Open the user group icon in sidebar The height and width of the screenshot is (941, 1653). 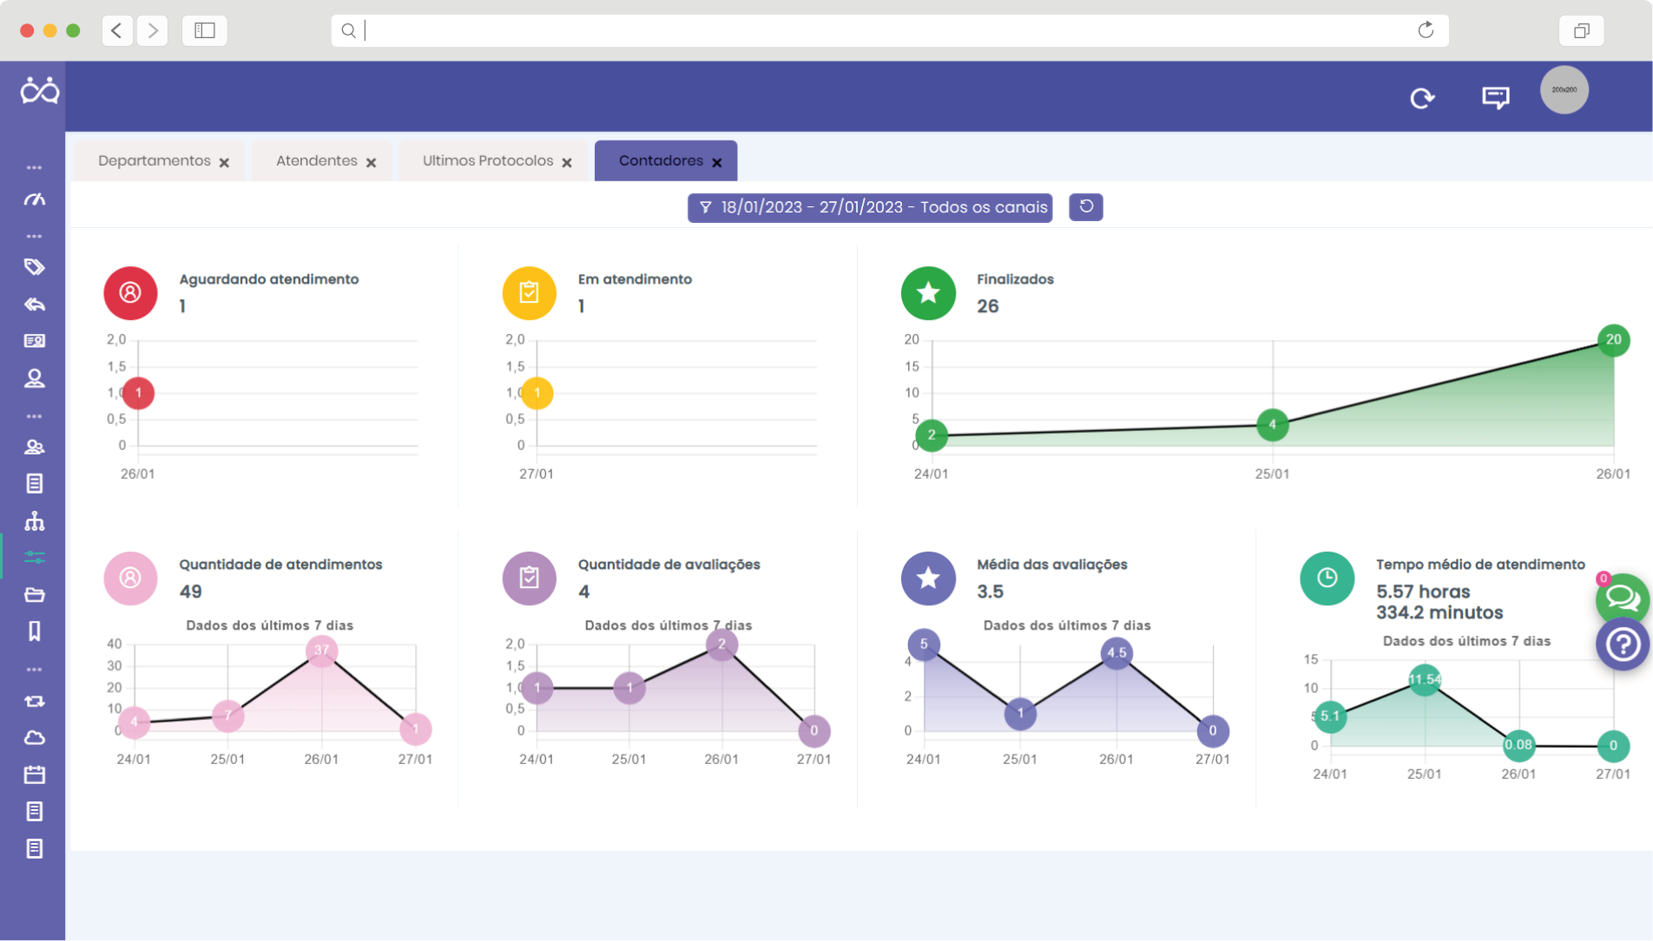(34, 448)
